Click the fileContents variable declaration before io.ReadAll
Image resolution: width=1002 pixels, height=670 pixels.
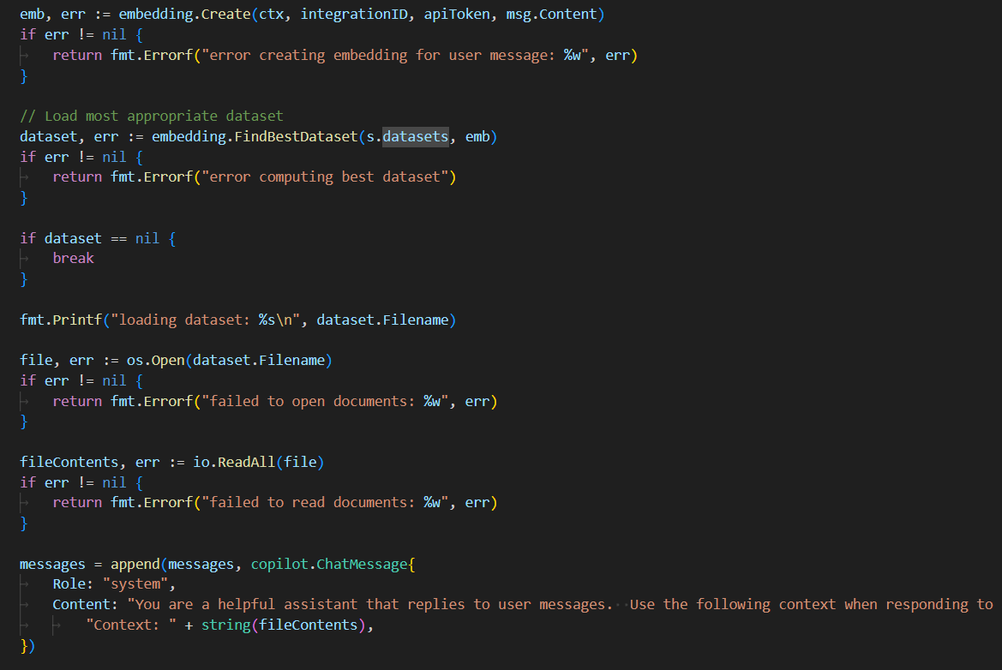[x=69, y=462]
